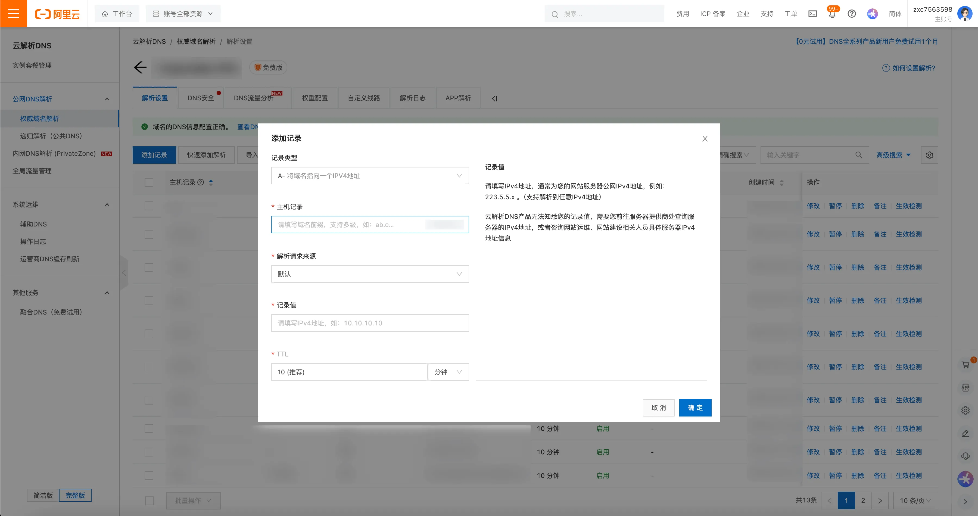Click the 主机记录 help question icon
Image resolution: width=978 pixels, height=516 pixels.
[x=200, y=182]
